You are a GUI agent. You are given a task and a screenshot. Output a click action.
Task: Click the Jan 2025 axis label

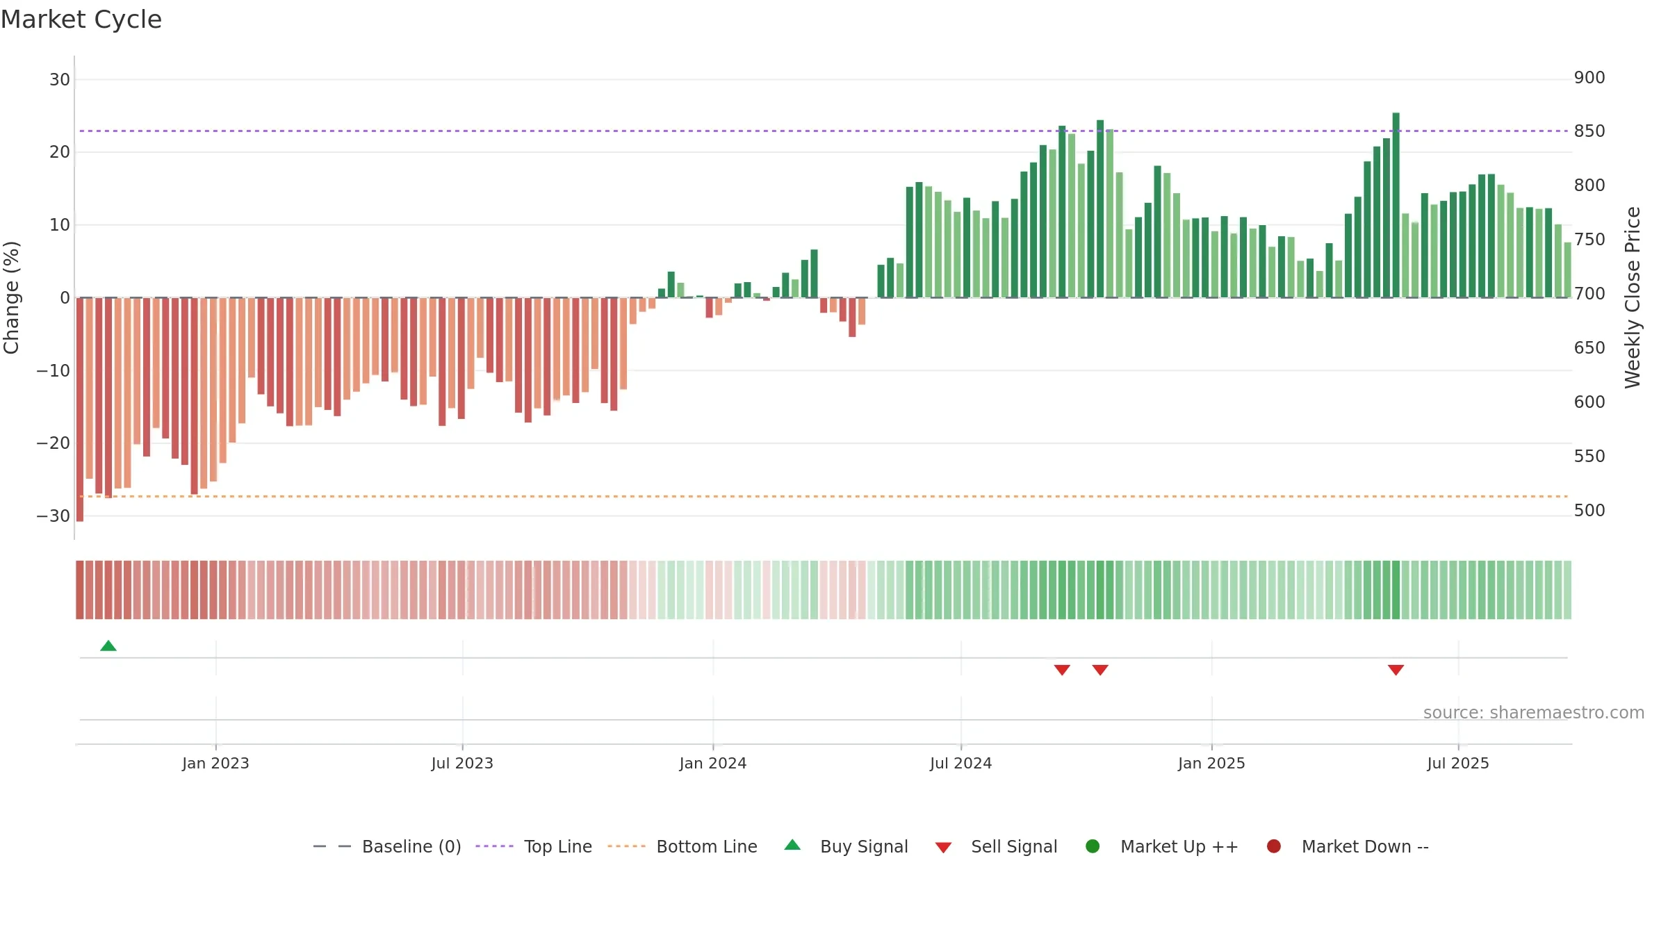pyautogui.click(x=1211, y=763)
